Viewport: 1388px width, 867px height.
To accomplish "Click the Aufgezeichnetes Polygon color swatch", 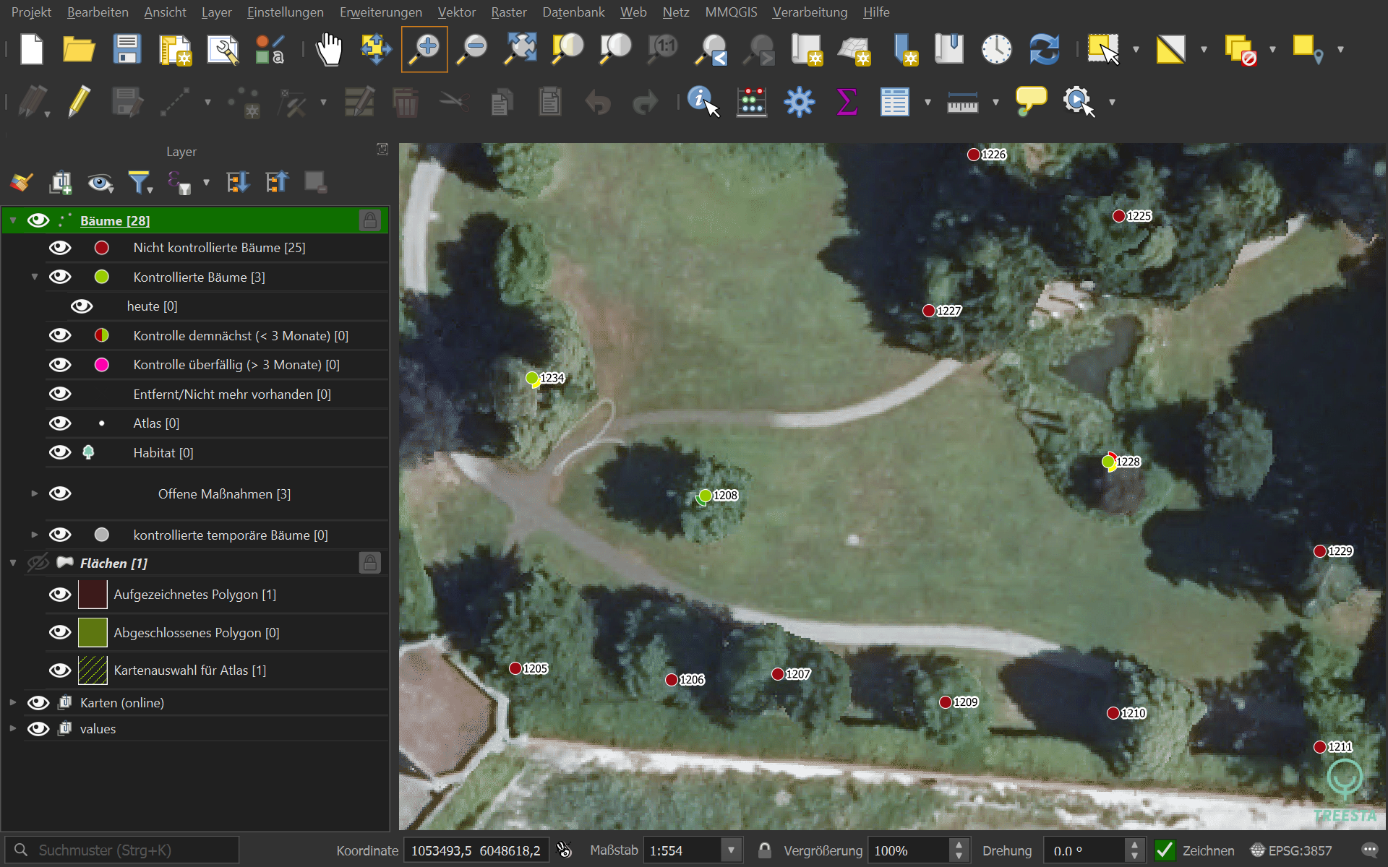I will pos(93,594).
